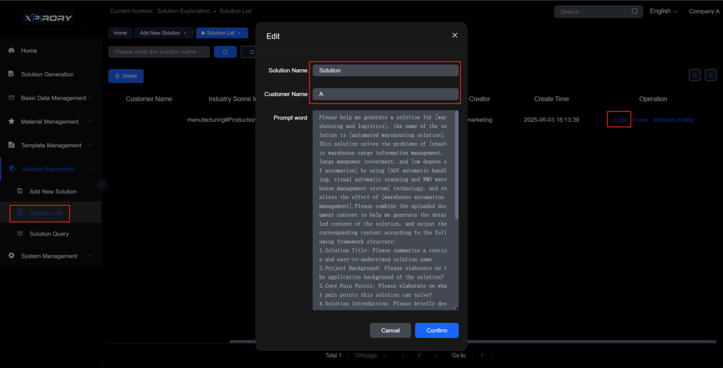The image size is (723, 368).
Task: Click the table search icon at top right
Action: tap(695, 75)
